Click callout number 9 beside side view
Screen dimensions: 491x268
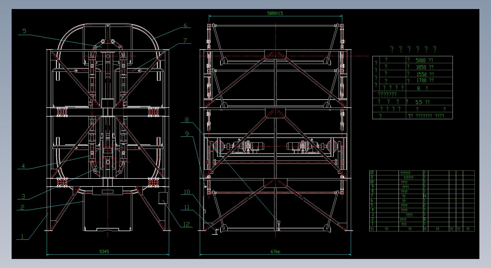click(187, 134)
